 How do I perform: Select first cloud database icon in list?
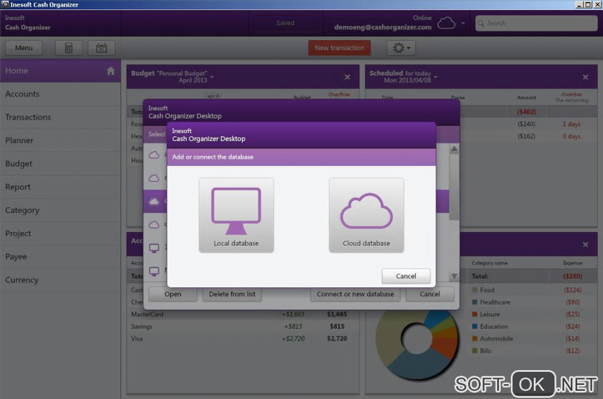154,155
